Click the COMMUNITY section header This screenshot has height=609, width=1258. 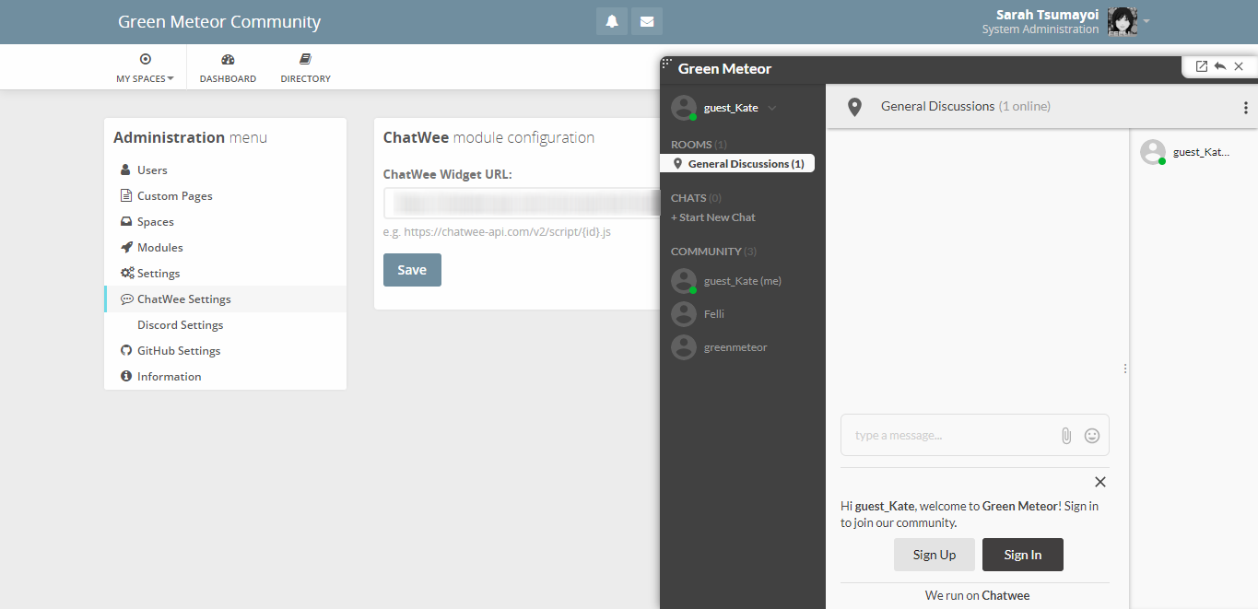click(713, 252)
